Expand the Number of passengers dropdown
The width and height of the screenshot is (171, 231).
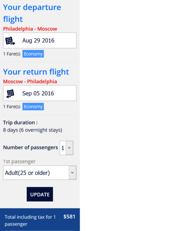pos(66,148)
